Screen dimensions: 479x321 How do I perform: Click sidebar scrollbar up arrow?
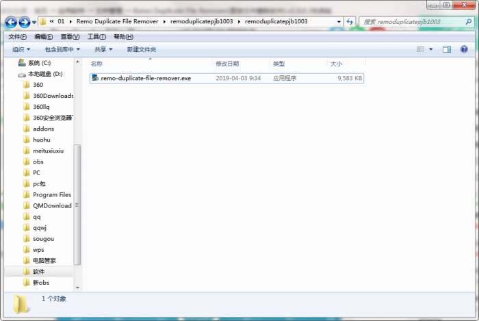[x=77, y=62]
